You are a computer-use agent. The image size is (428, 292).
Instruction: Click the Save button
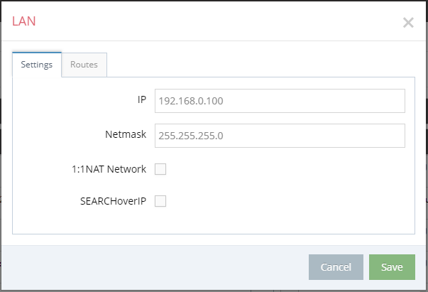[x=392, y=267]
